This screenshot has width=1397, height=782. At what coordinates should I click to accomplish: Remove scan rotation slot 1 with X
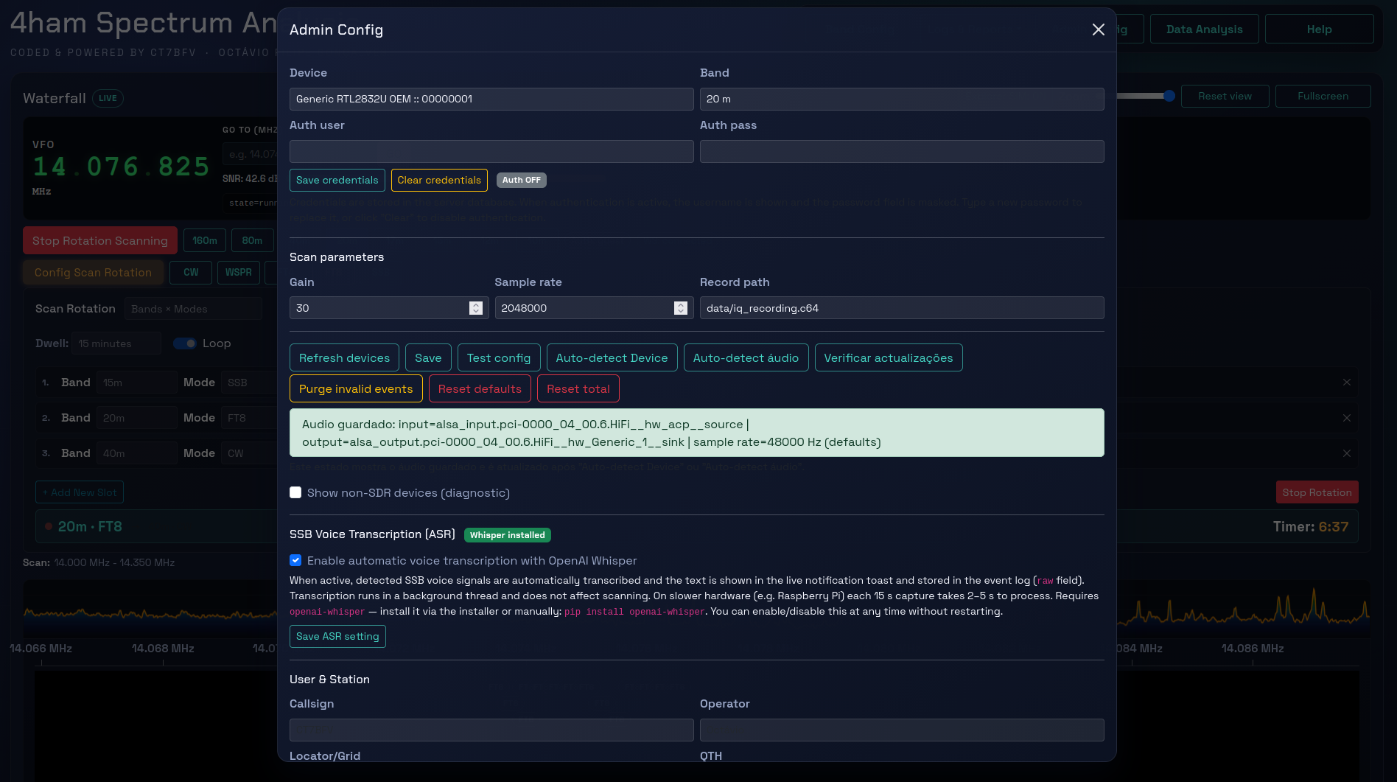pyautogui.click(x=1346, y=383)
